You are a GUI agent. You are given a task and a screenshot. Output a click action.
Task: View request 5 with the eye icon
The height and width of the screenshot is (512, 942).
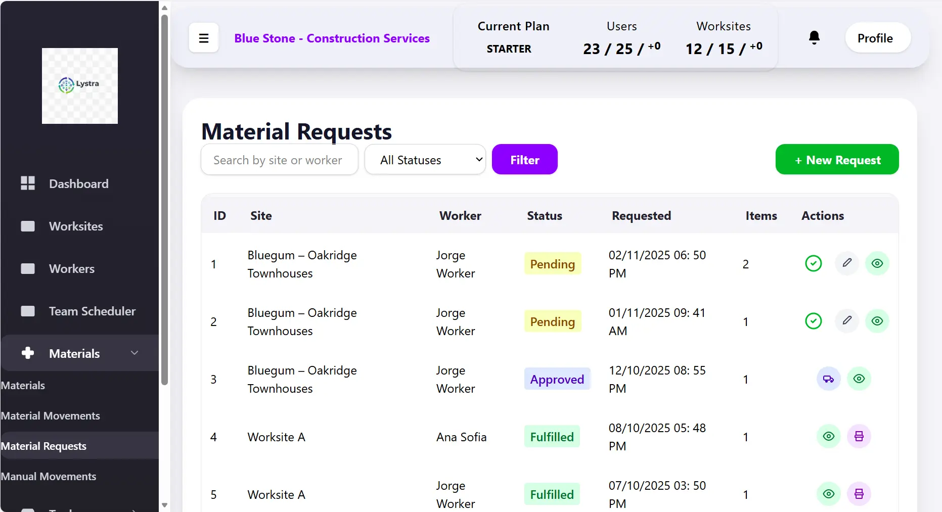coord(829,494)
